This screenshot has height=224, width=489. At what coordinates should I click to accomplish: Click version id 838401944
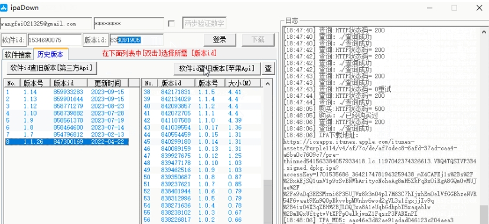(x=175, y=192)
